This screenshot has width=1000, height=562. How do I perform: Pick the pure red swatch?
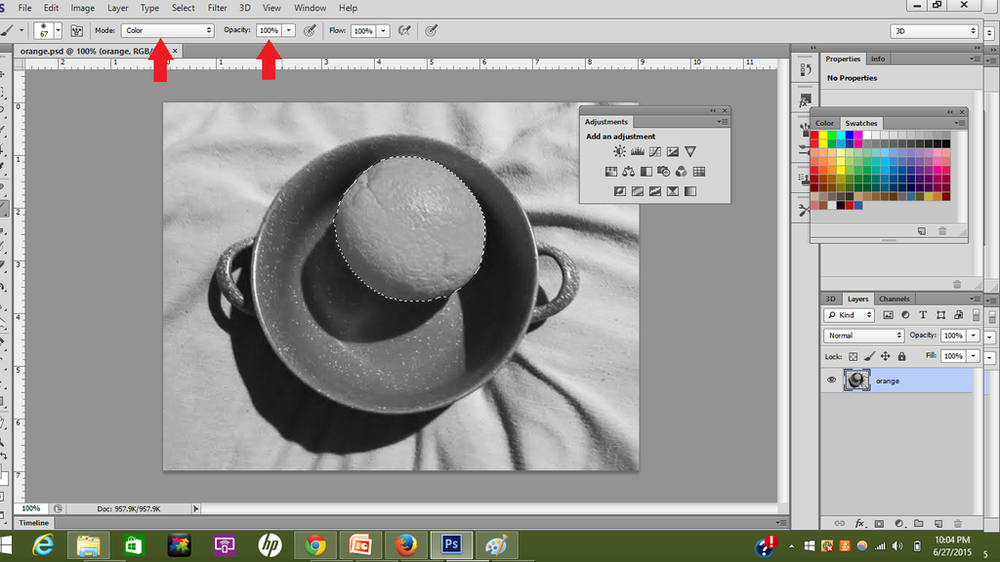click(x=815, y=135)
